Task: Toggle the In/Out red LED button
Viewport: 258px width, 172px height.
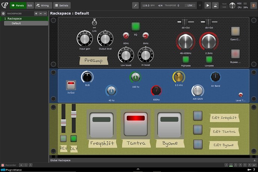Action: [x=71, y=85]
